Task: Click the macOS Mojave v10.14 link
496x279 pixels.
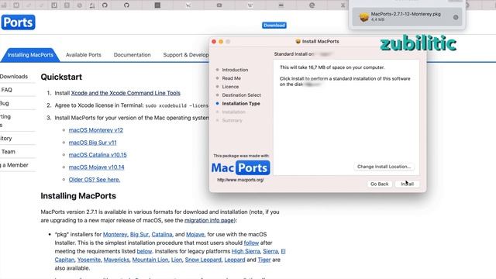Action: (x=96, y=167)
